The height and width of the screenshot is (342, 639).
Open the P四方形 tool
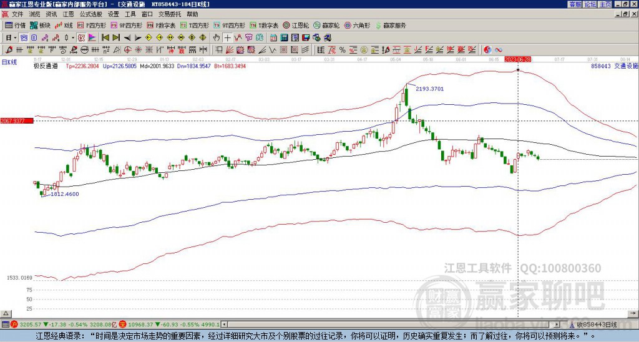92,25
